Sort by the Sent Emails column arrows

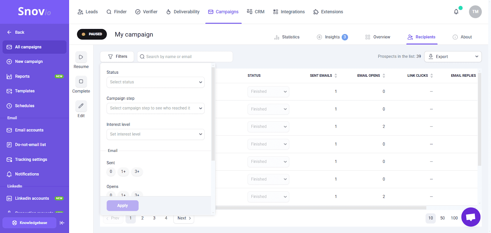(336, 76)
